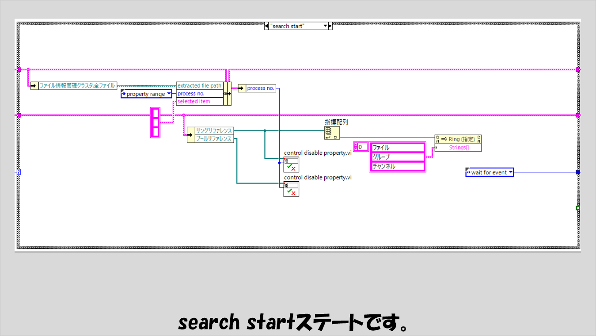The image size is (596, 336).
Task: Select the empty pink string array constant
Action: [155, 122]
